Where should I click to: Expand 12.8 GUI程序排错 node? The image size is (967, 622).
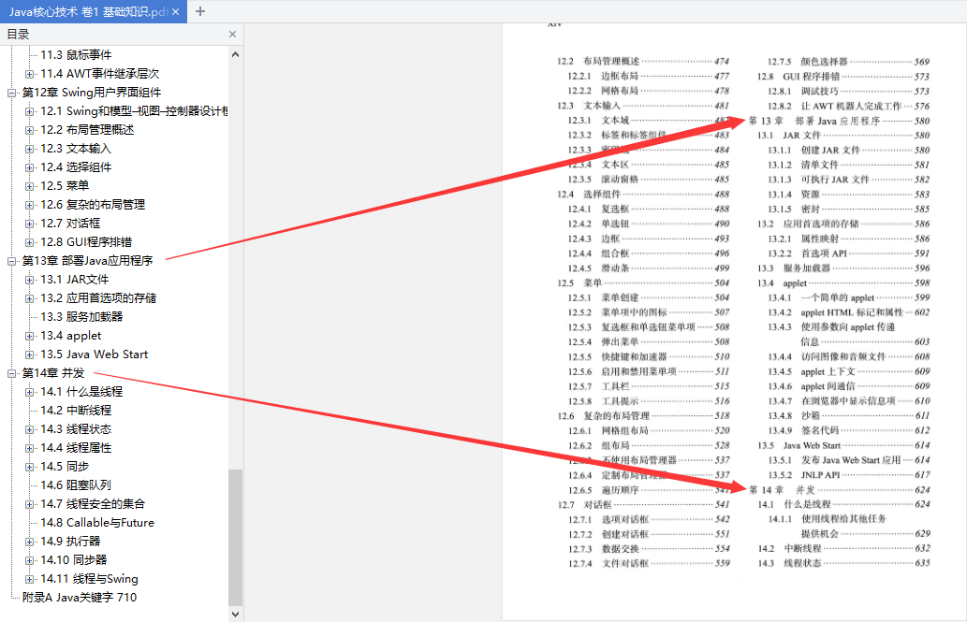(29, 242)
